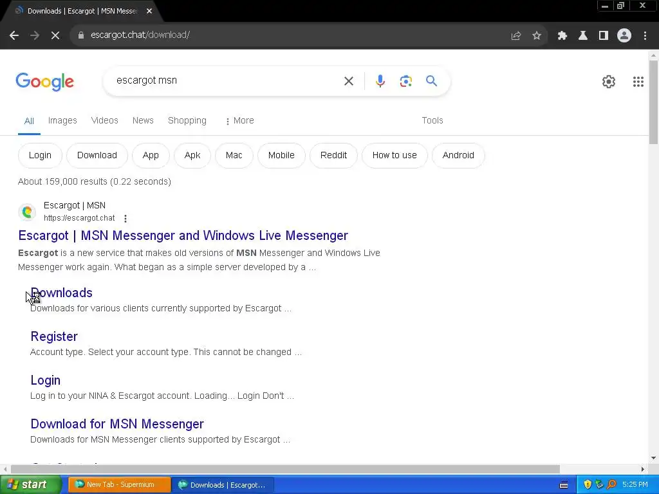Select the All results tab
Image resolution: width=659 pixels, height=494 pixels.
point(29,121)
